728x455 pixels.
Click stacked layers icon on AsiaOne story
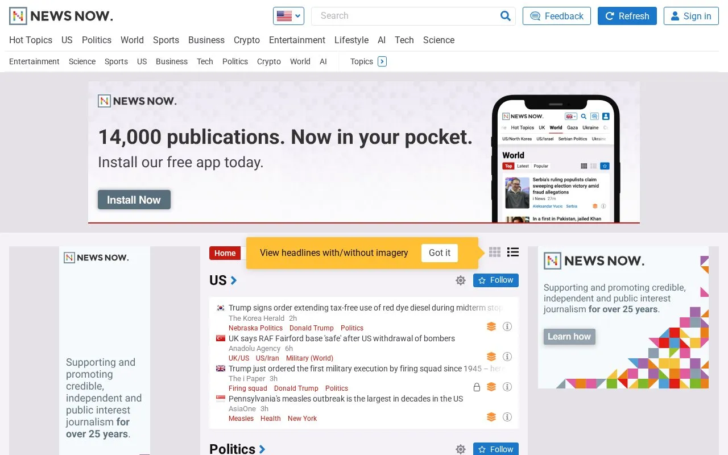[491, 417]
